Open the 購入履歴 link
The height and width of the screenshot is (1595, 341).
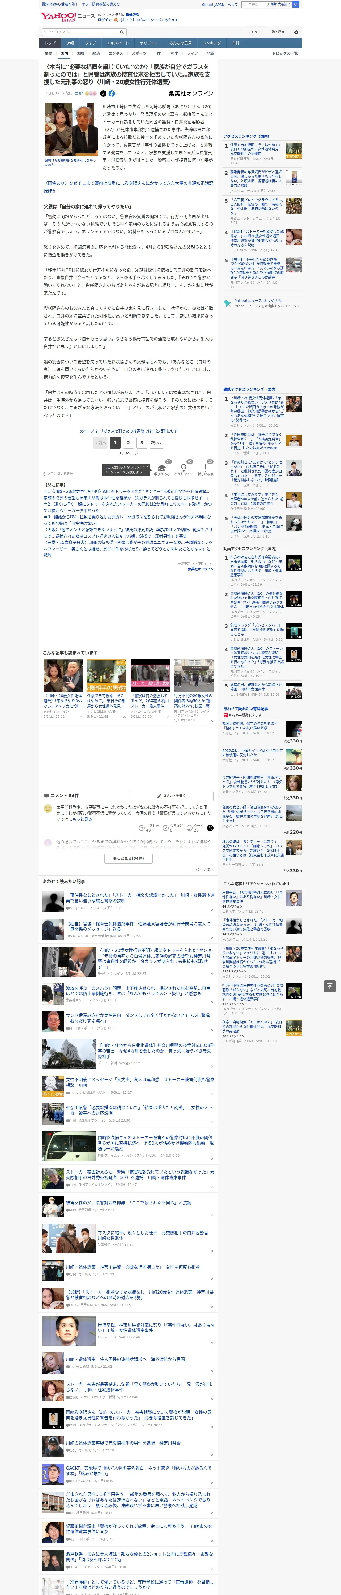pyautogui.click(x=278, y=32)
